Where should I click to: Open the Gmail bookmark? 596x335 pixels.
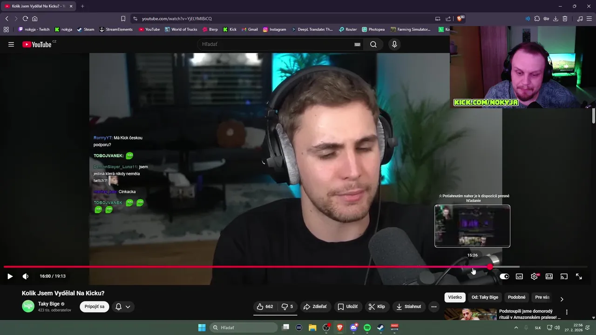coord(250,29)
